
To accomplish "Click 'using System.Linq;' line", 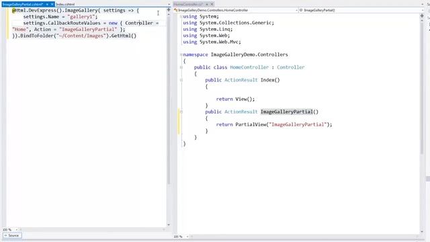I will 208,30.
